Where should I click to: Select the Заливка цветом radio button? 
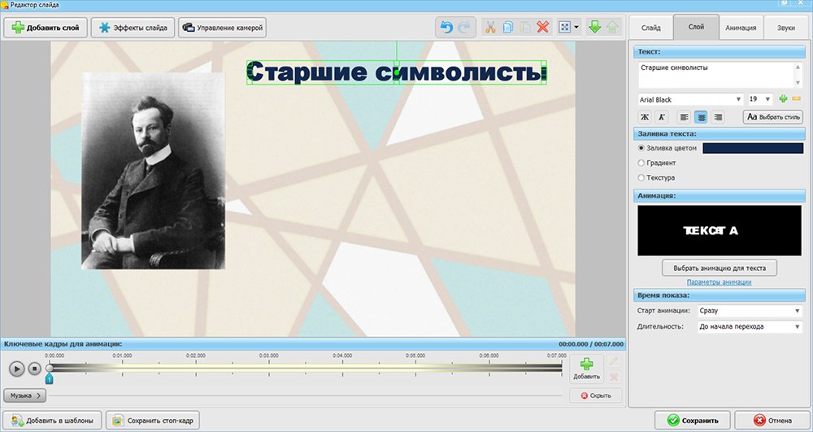coord(642,148)
